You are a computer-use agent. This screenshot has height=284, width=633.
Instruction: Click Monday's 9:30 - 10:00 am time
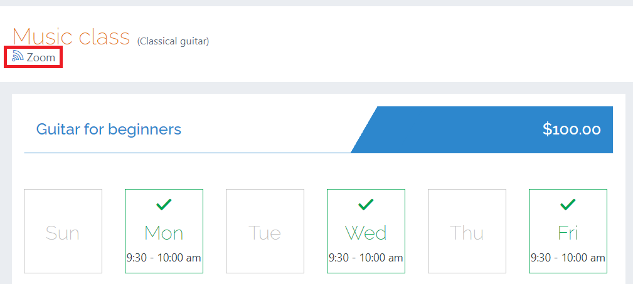point(164,258)
